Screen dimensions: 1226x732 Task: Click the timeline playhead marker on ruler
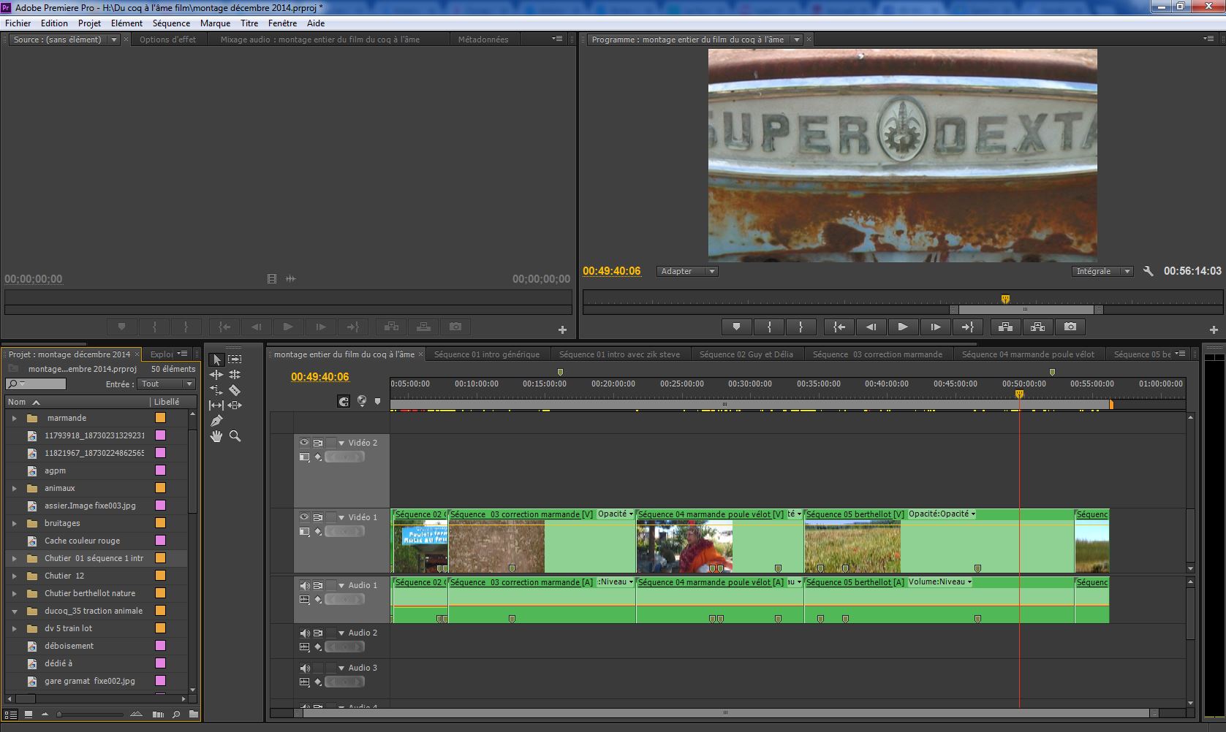(1019, 394)
